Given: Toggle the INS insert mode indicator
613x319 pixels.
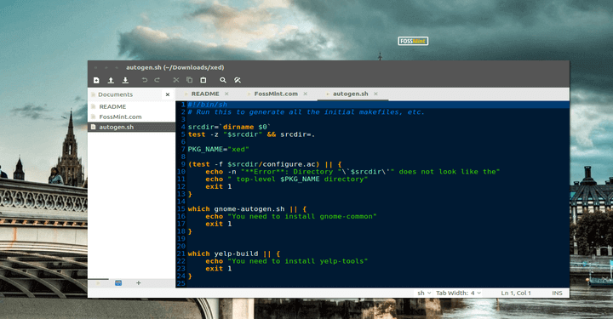Looking at the screenshot, I should point(557,293).
